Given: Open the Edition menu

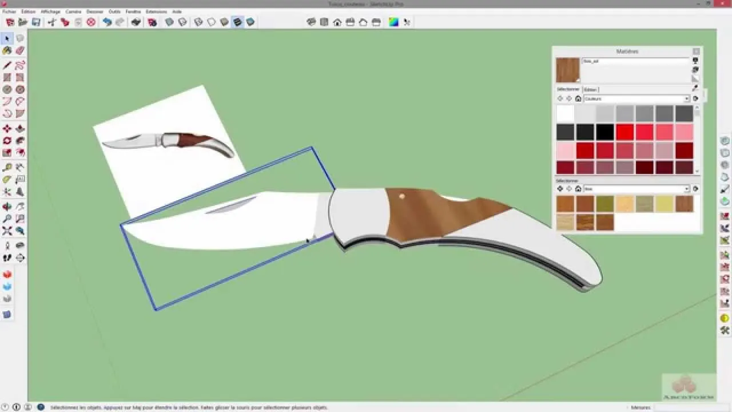Looking at the screenshot, I should point(28,11).
